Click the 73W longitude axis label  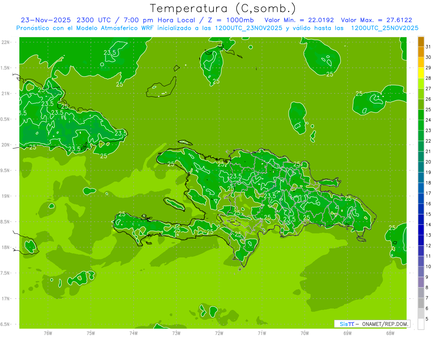[176, 333]
